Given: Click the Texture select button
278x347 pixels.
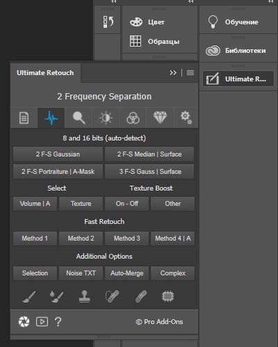Looking at the screenshot, I should click(x=81, y=204).
